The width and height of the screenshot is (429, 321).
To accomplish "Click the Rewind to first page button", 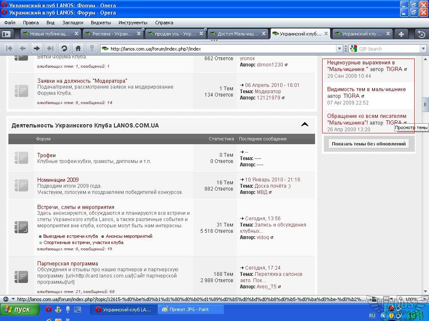I will pyautogui.click(x=9, y=48).
